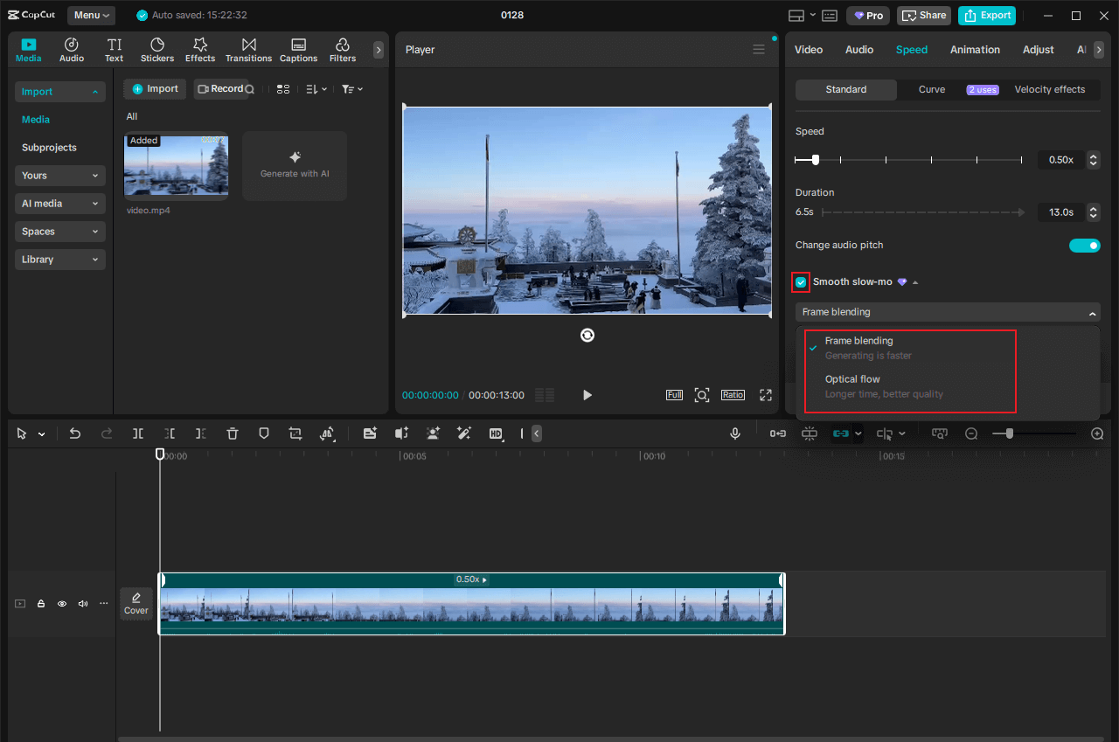Viewport: 1119px width, 742px height.
Task: Switch to the Curve speed tab
Action: click(x=932, y=89)
